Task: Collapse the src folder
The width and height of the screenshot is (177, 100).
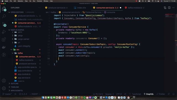Action: (x=18, y=49)
